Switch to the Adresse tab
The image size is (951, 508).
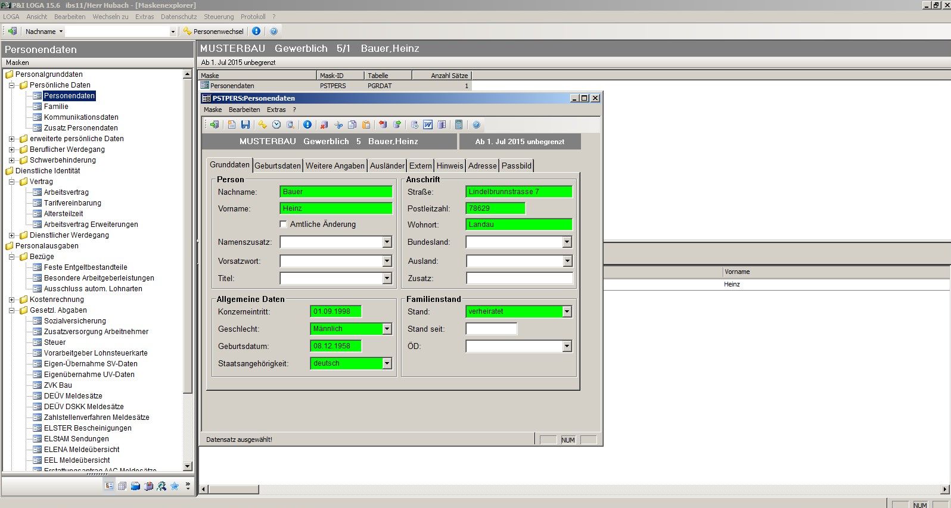(482, 166)
